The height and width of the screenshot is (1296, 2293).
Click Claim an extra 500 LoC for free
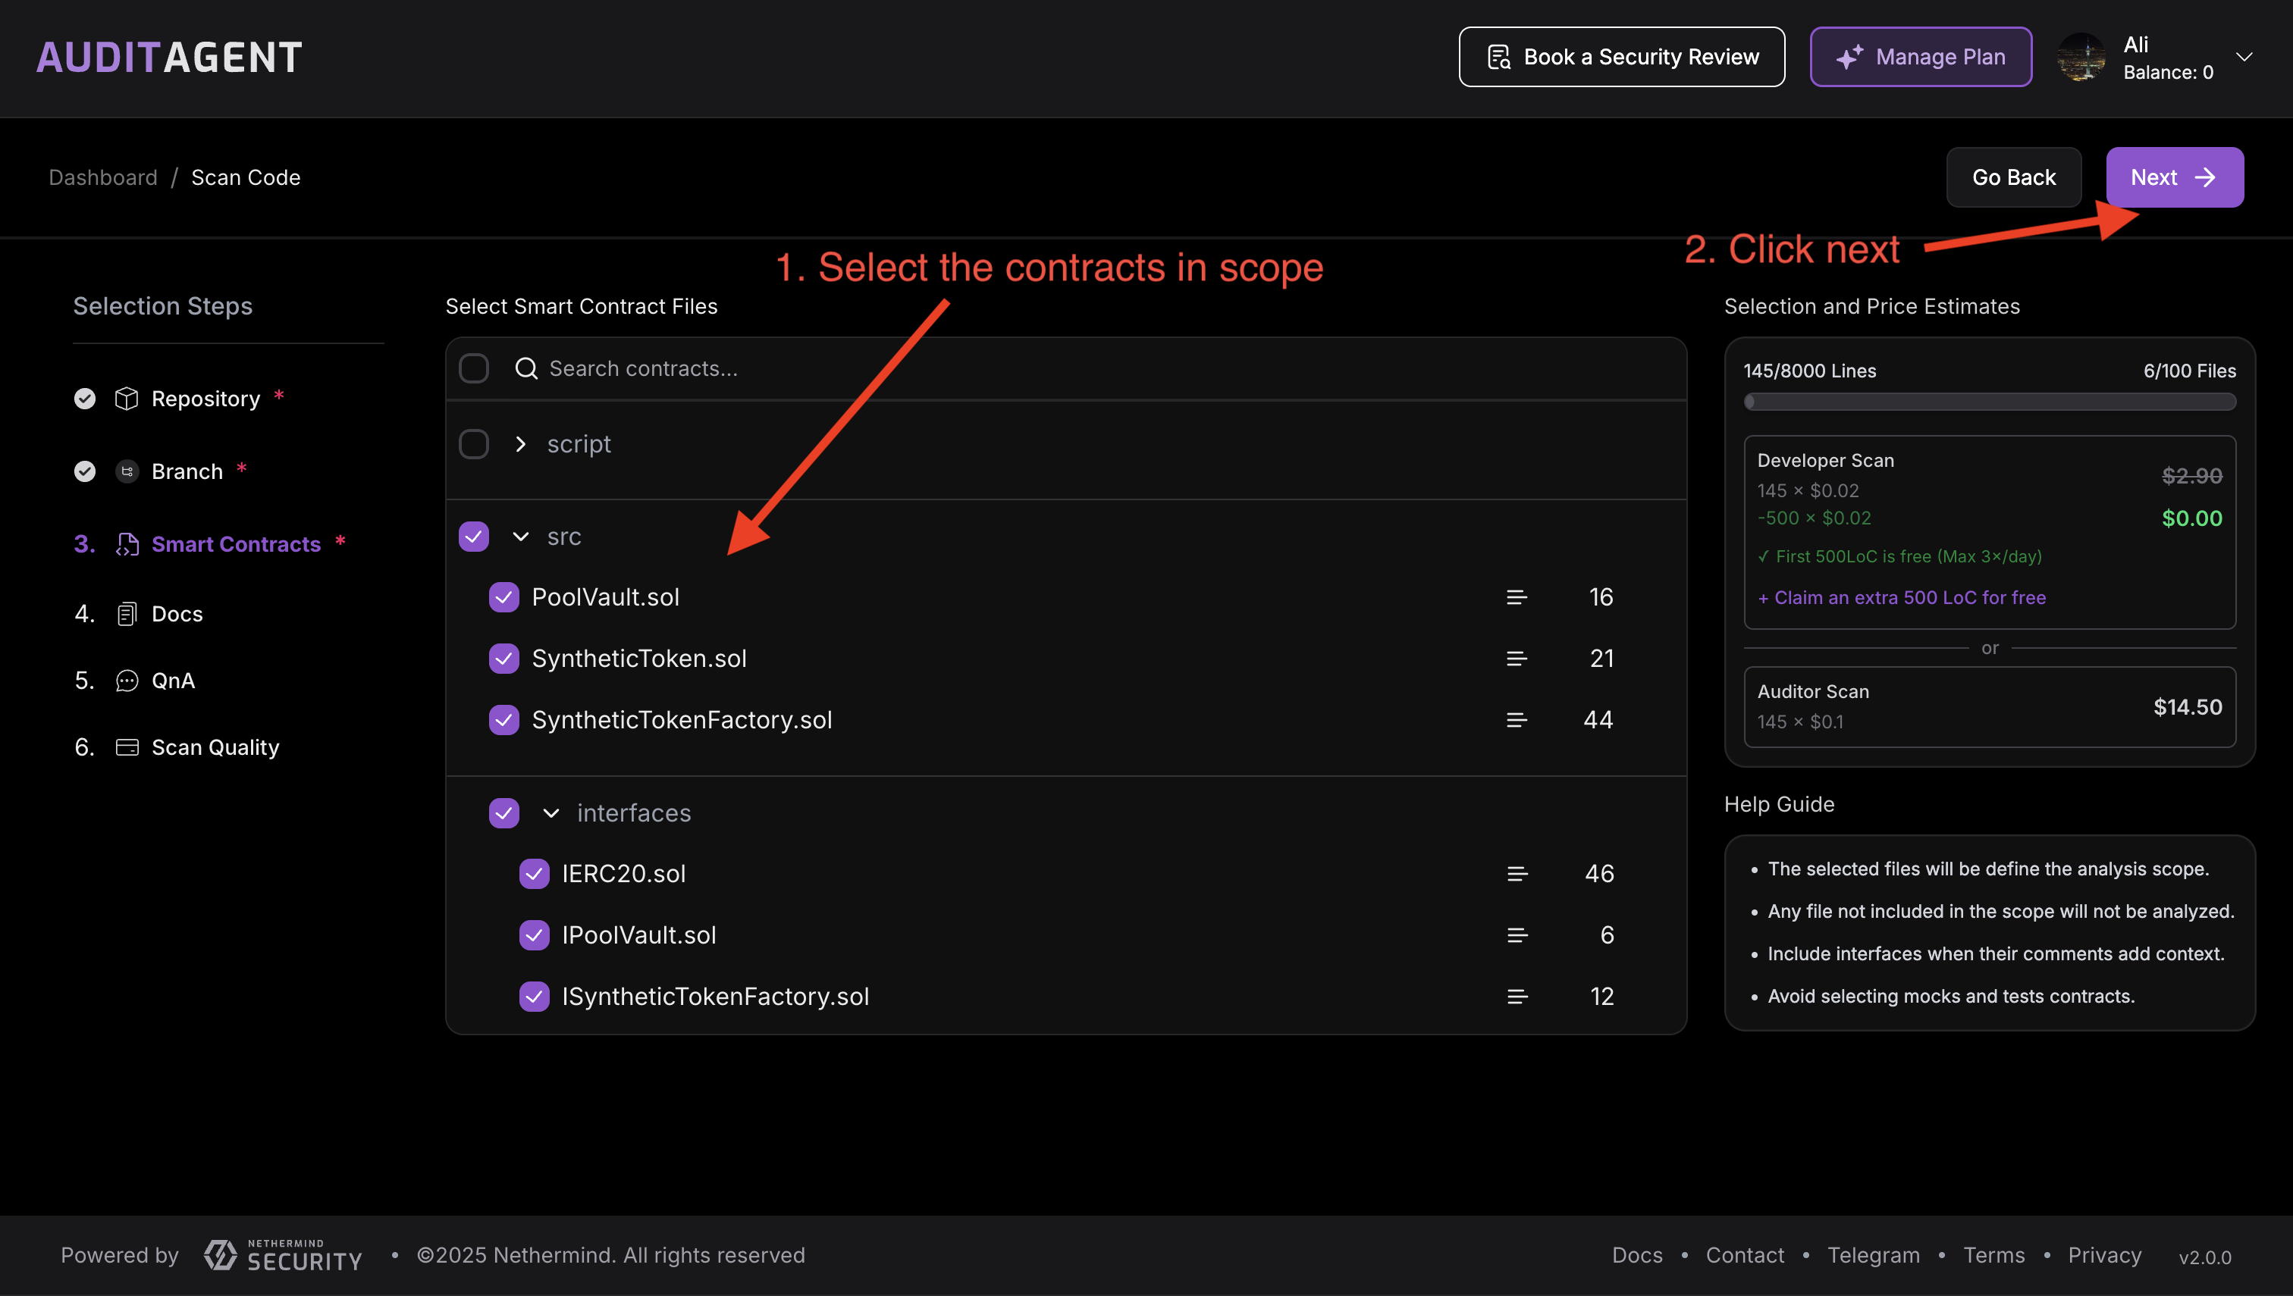[1901, 597]
